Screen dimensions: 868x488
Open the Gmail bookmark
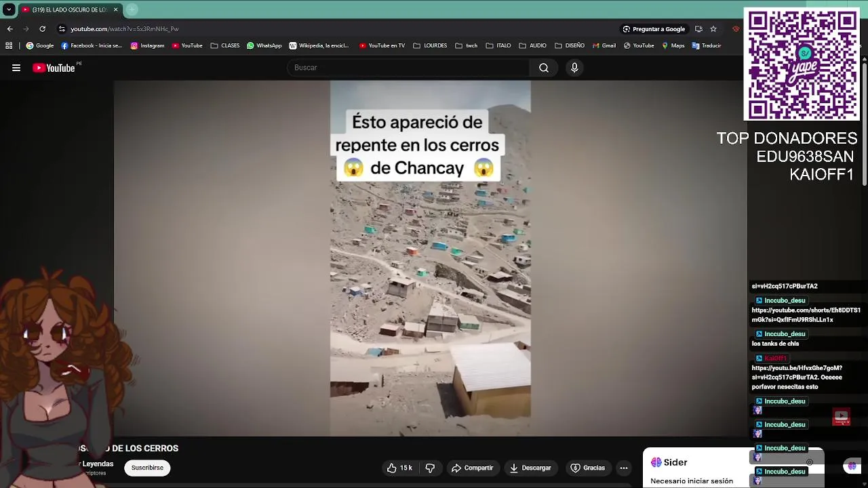coord(604,45)
